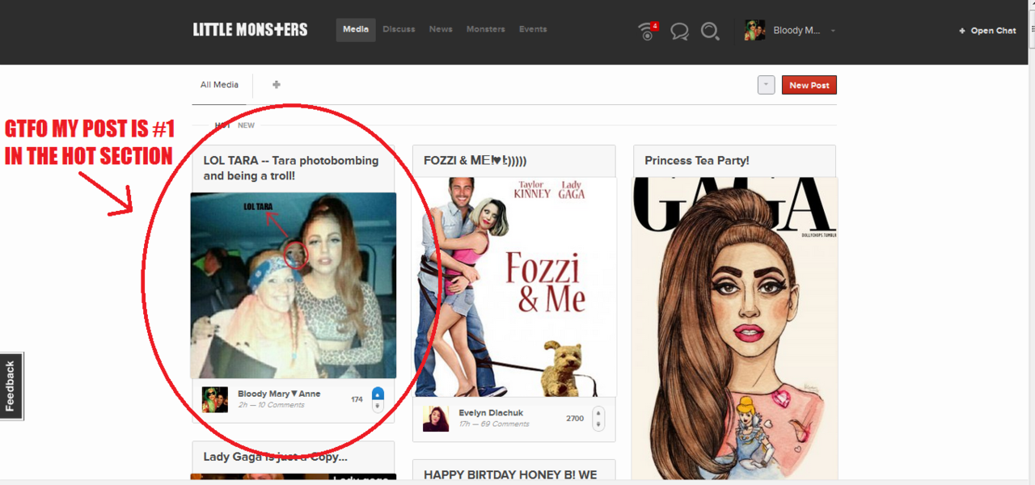Viewport: 1035px width, 485px height.
Task: Click the search magnifier icon
Action: (x=710, y=32)
